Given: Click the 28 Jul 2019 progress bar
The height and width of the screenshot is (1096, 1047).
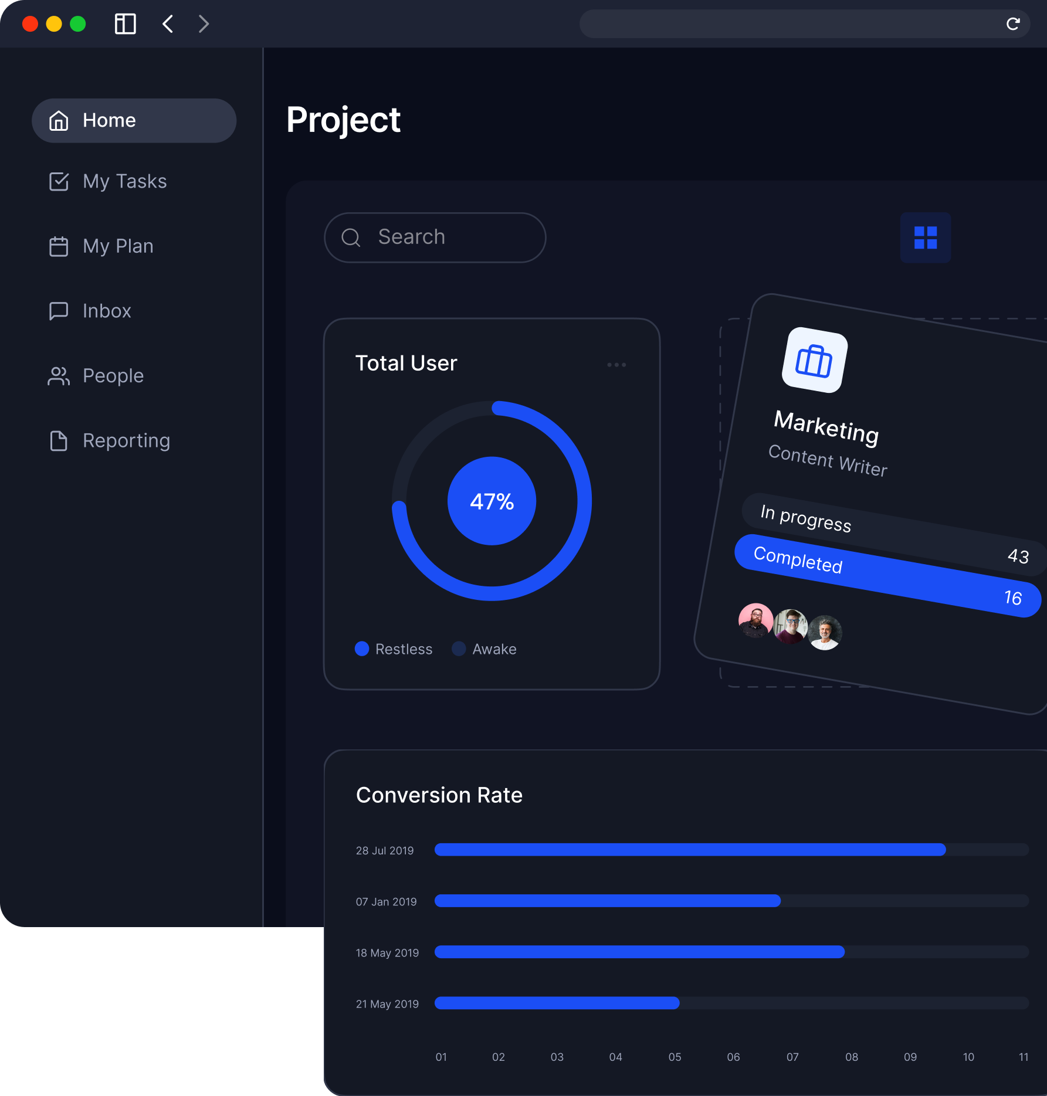Looking at the screenshot, I should click(x=731, y=850).
